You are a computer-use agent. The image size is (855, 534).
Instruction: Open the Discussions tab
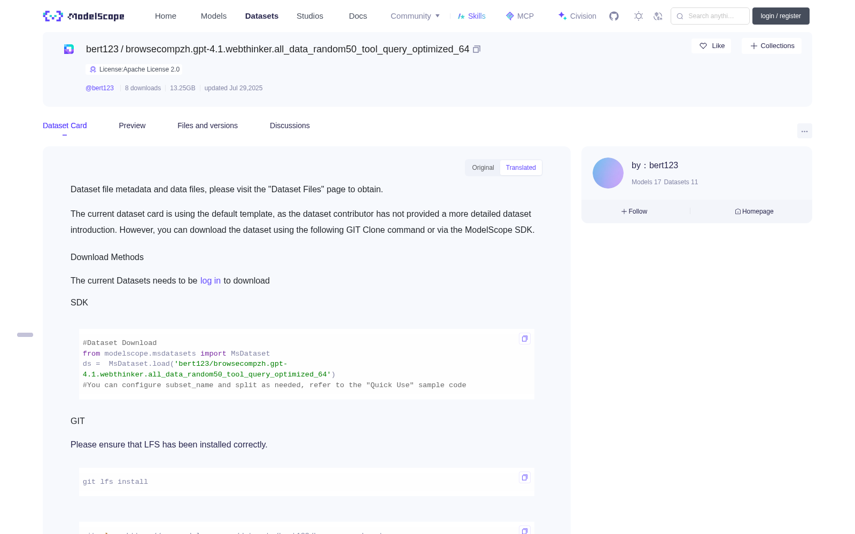(x=290, y=125)
